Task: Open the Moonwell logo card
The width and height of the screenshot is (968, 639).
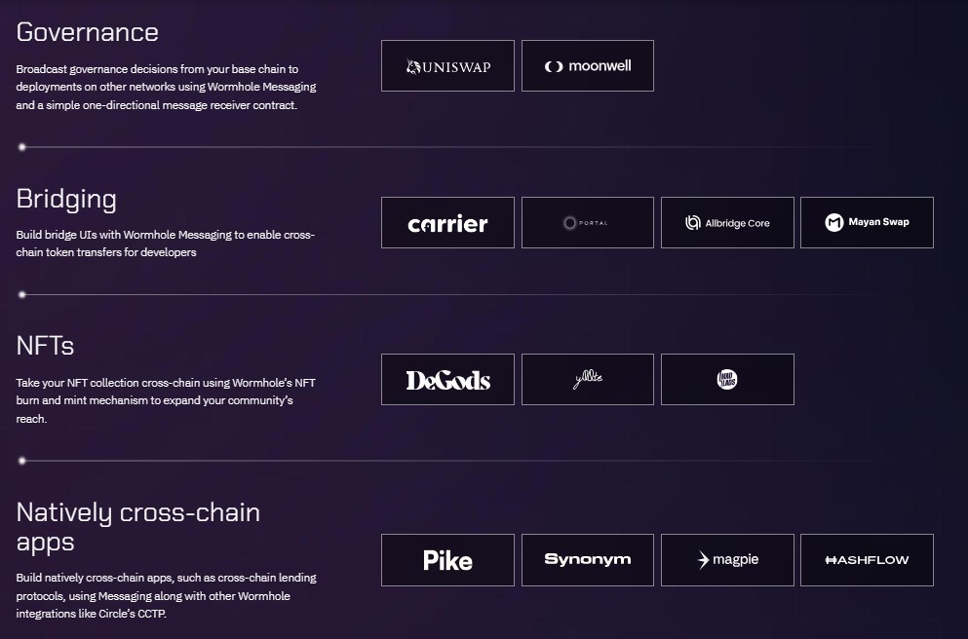Action: 588,66
